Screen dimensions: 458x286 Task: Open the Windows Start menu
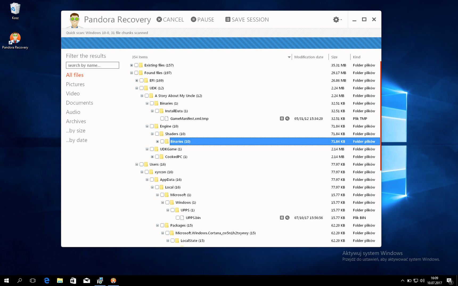6,280
